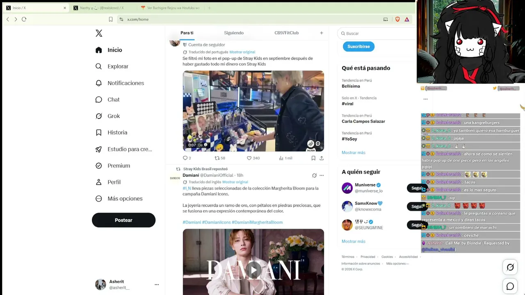Open the Privacidad footer link

pos(368,257)
